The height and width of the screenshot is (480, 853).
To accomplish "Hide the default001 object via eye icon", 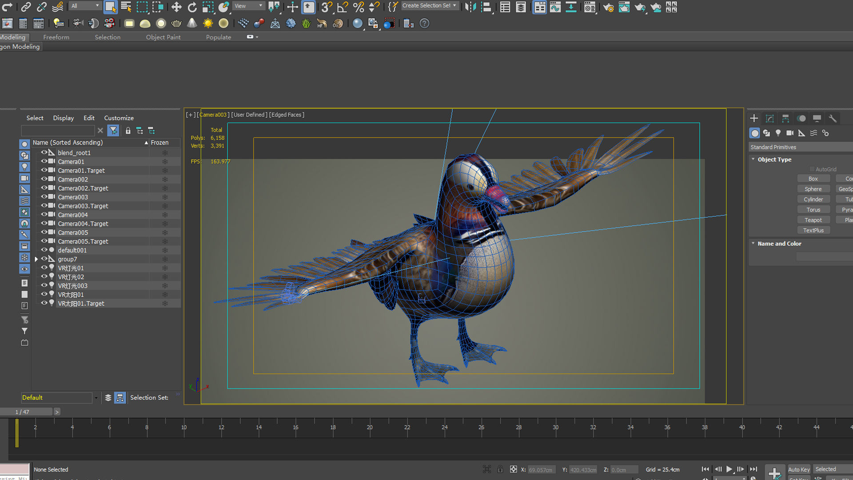I will point(44,250).
